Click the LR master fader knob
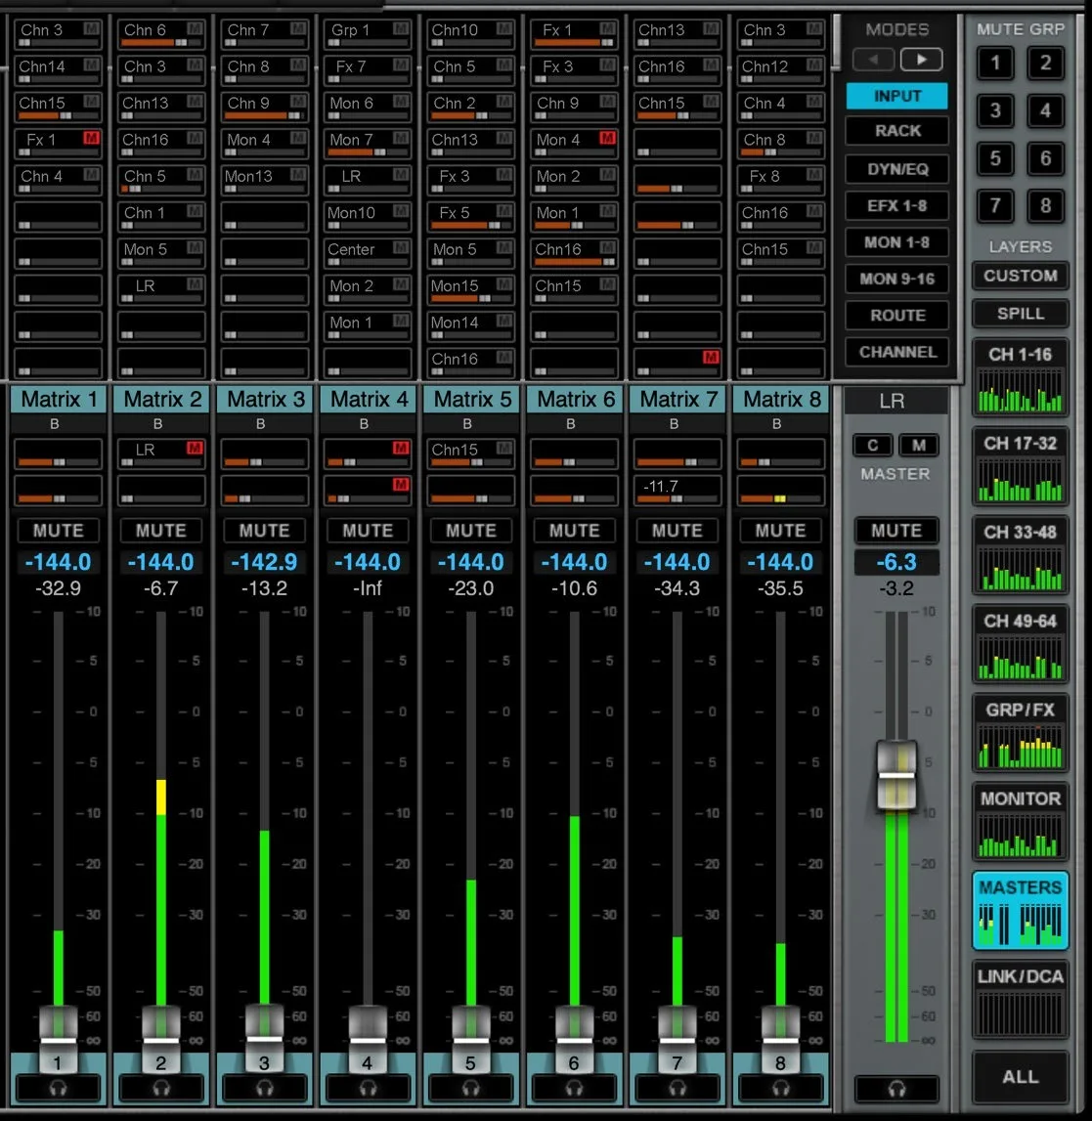The height and width of the screenshot is (1121, 1092). (896, 776)
